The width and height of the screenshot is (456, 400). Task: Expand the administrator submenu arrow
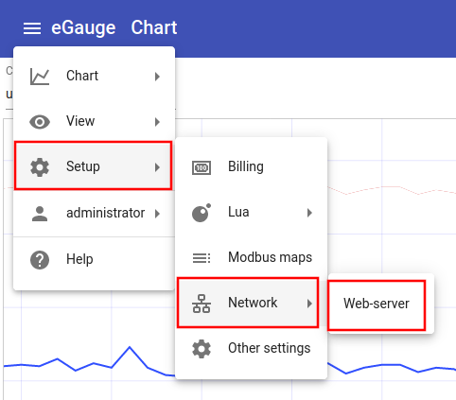coord(157,214)
